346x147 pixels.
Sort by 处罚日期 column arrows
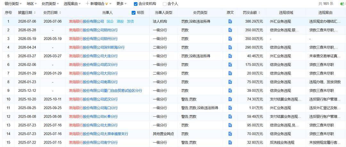(60, 13)
